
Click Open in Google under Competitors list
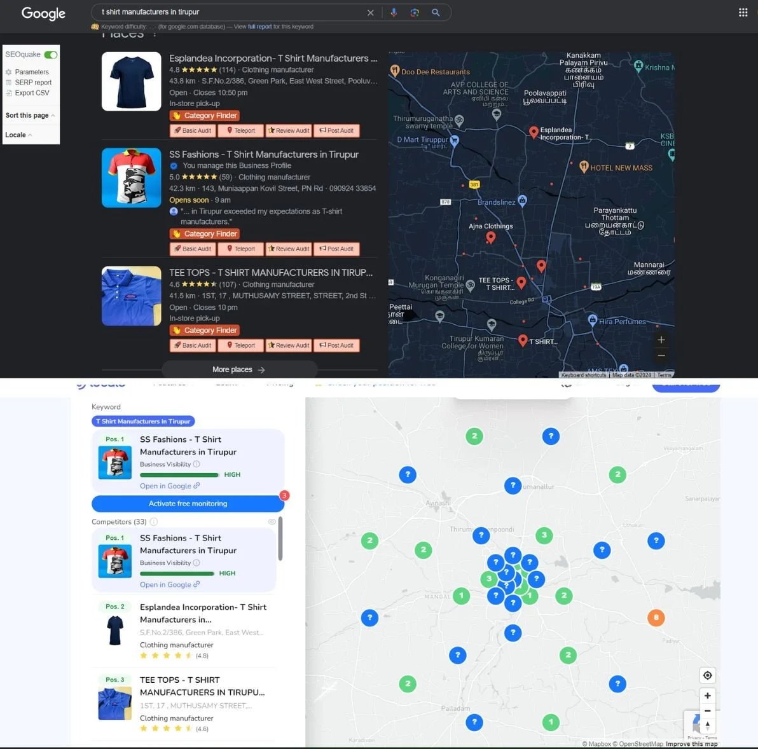[170, 585]
